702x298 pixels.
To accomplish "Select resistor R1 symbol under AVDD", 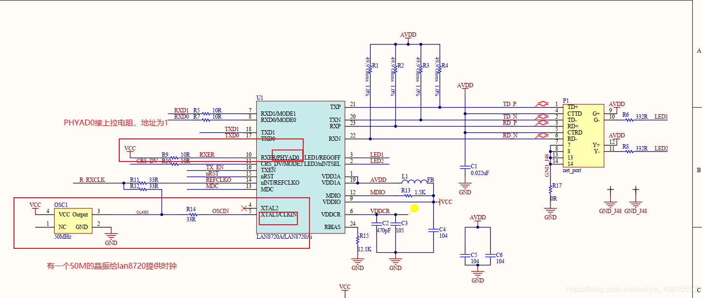I will [370, 70].
